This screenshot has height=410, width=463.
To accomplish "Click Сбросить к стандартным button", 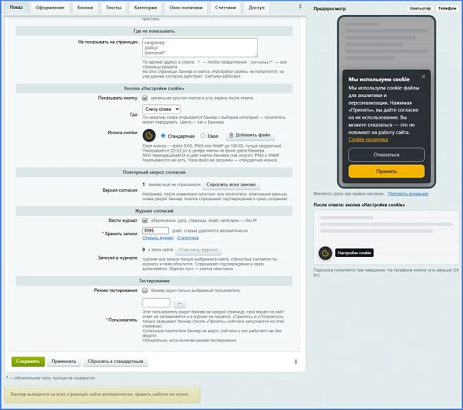I will 115,361.
